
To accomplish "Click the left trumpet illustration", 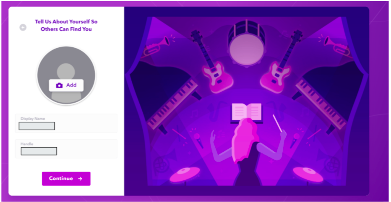I will 156,47.
